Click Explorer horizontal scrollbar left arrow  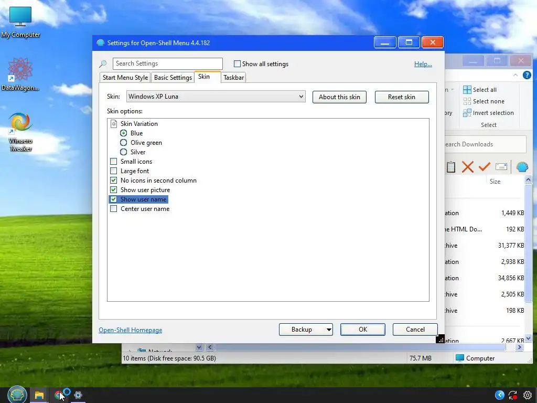[210, 347]
